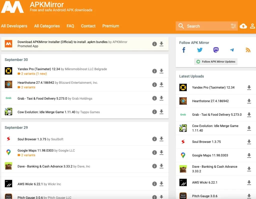Viewport: 256px width, 199px height.
Task: Open All Categories menu item
Action: coord(47,26)
